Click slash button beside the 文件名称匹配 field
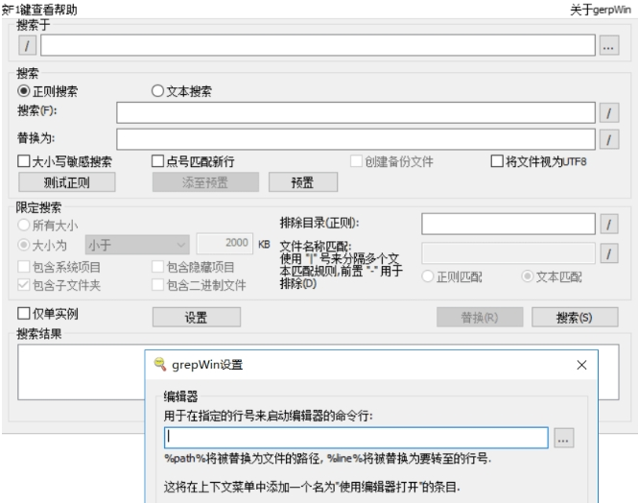638x503 pixels. tap(609, 253)
